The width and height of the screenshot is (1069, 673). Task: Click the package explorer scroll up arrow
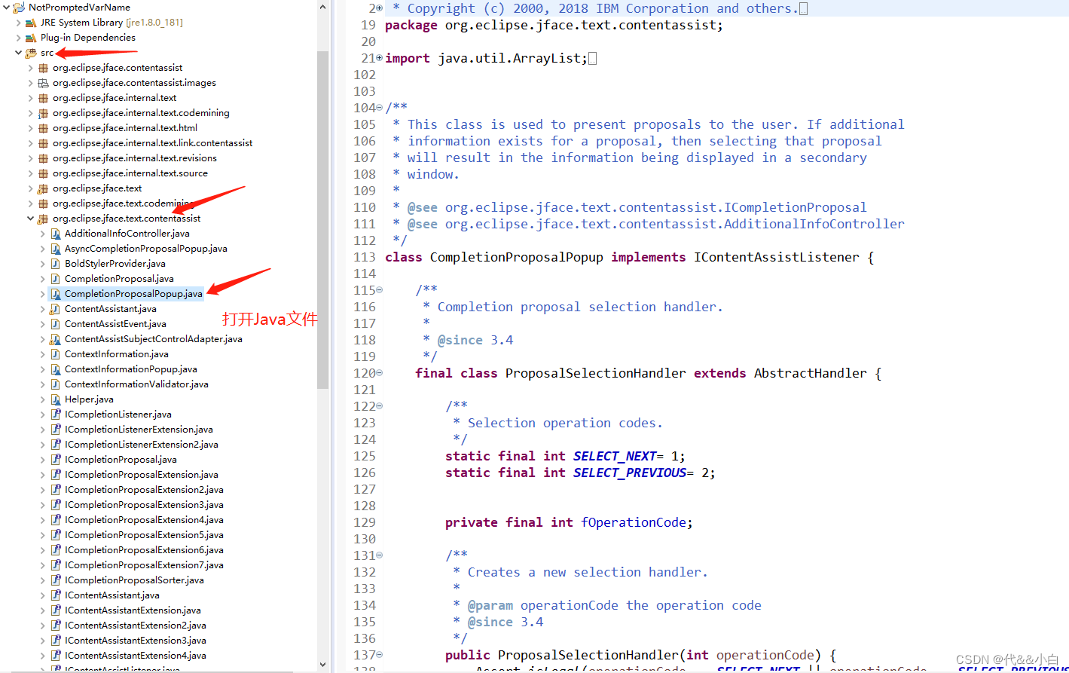tap(323, 7)
